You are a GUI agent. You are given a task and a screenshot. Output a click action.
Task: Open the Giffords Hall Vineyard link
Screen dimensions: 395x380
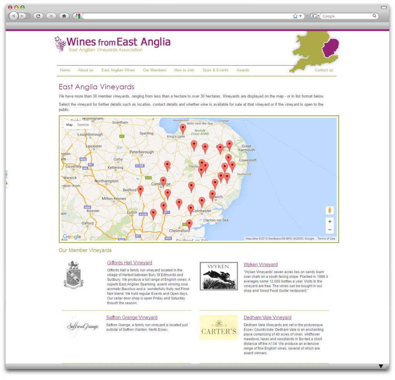tap(130, 263)
